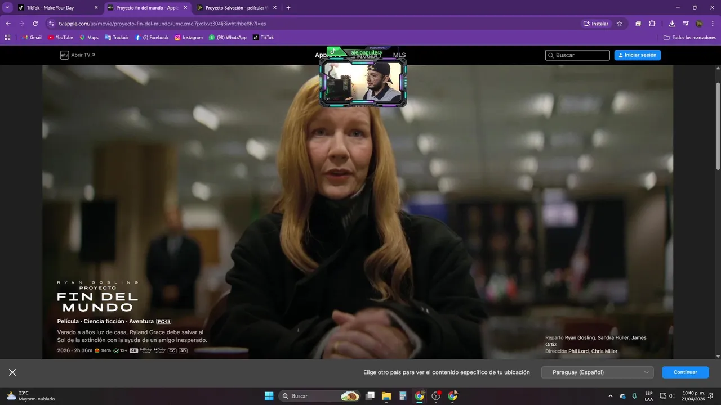This screenshot has width=721, height=405.
Task: Open the Chrome three-dot menu
Action: coord(713,24)
